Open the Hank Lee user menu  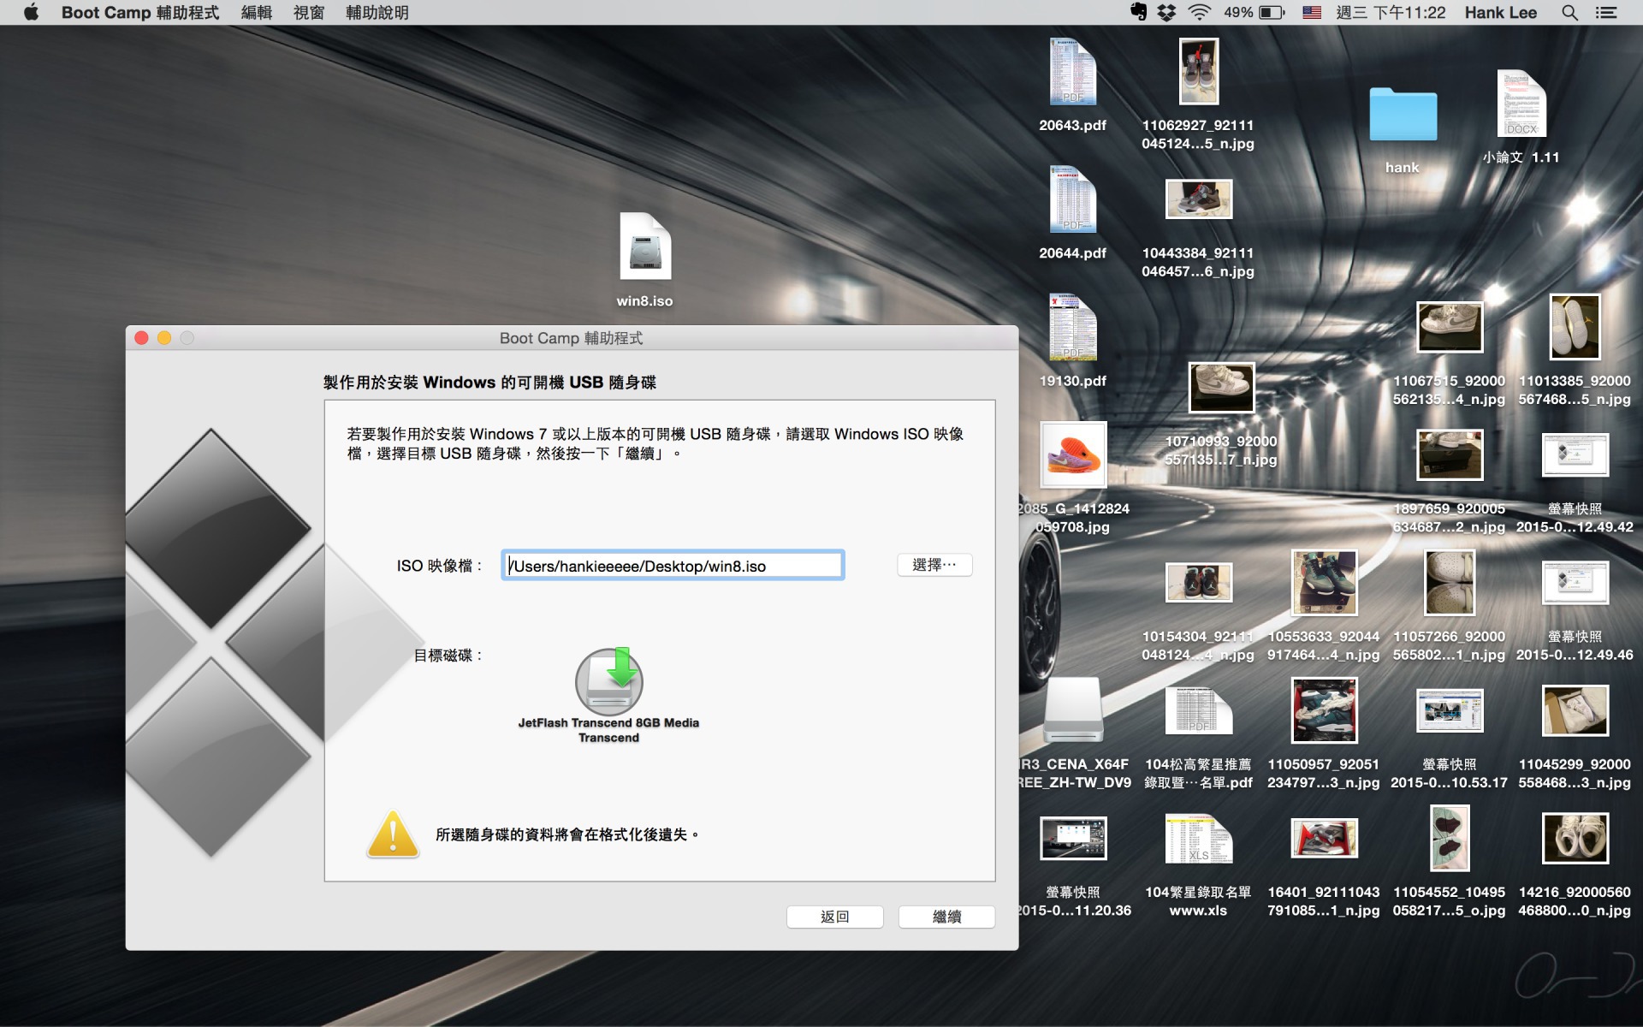pos(1501,12)
